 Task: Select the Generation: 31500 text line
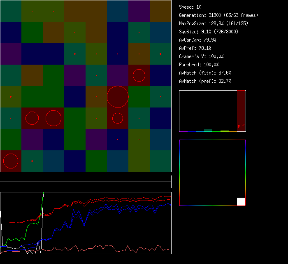pyautogui.click(x=218, y=15)
